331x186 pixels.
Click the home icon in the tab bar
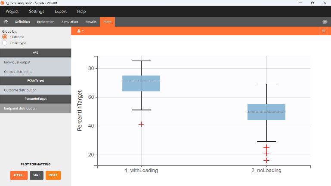(x=6, y=21)
